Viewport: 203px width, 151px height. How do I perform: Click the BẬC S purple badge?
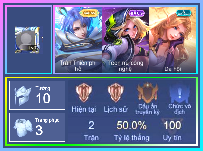pyautogui.click(x=137, y=13)
